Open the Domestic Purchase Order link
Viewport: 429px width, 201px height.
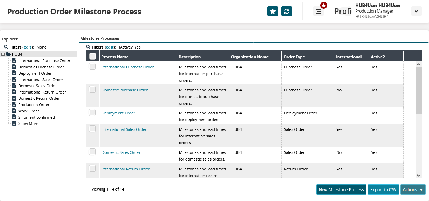(124, 90)
